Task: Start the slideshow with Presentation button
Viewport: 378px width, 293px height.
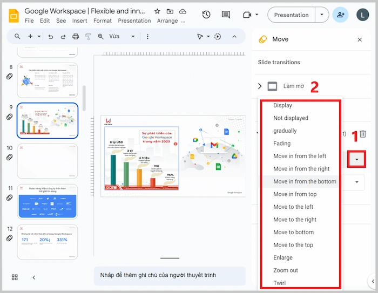Action: [291, 15]
